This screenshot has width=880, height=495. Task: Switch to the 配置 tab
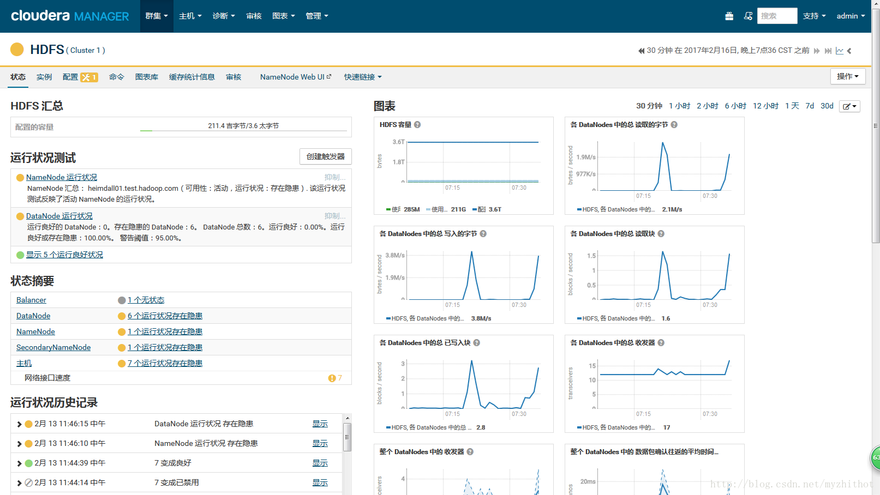click(70, 77)
